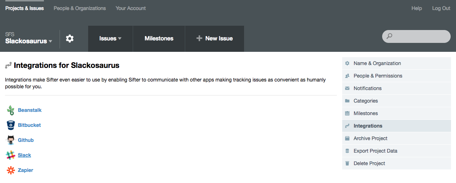Click the Zapier orange asterisk icon
The image size is (456, 183).
point(11,170)
